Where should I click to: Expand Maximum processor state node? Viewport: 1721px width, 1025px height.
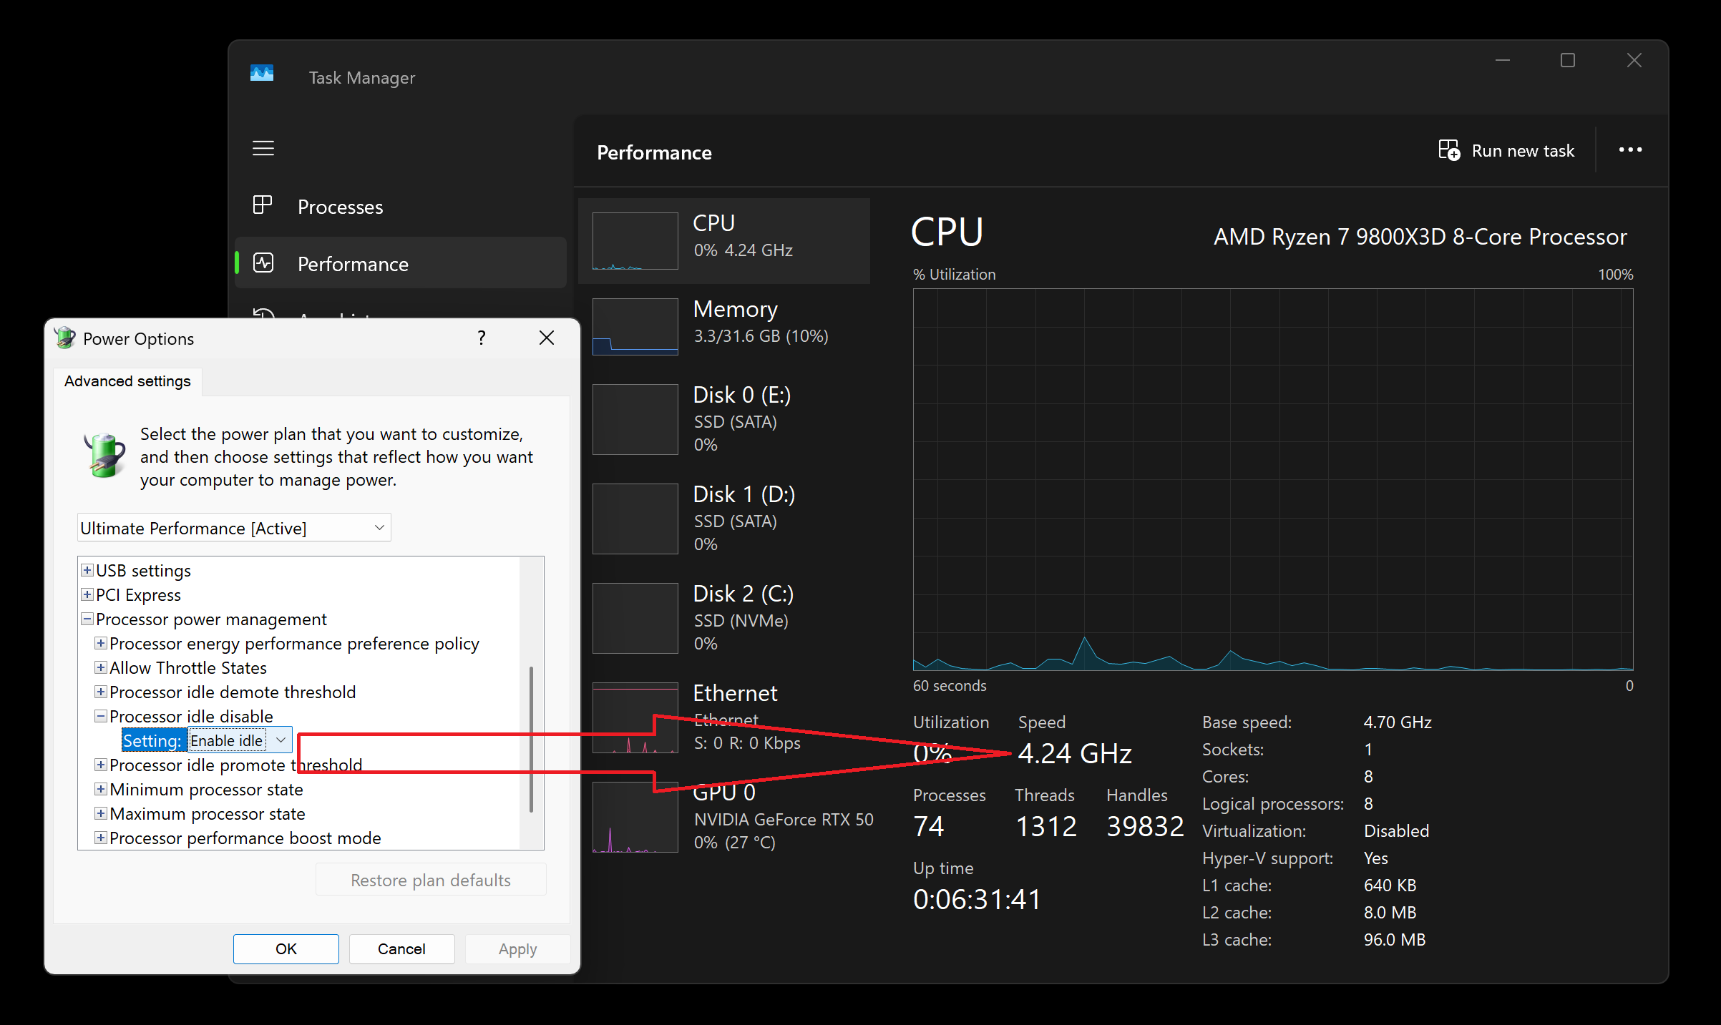coord(101,813)
